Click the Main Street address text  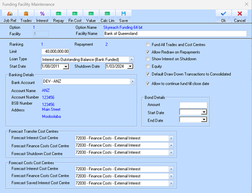[x=51, y=110]
